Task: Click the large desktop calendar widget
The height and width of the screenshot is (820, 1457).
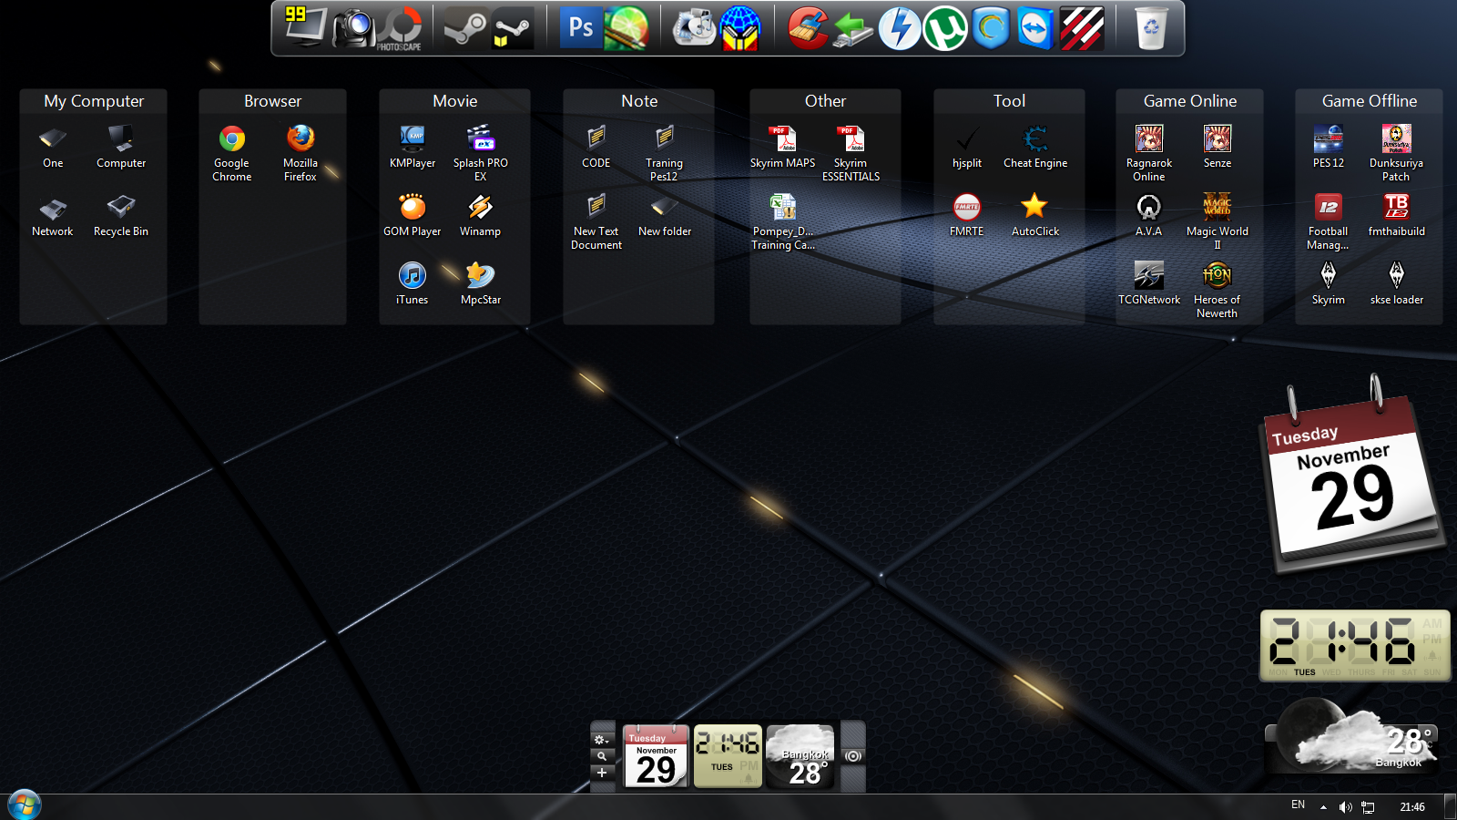Action: tap(1353, 474)
